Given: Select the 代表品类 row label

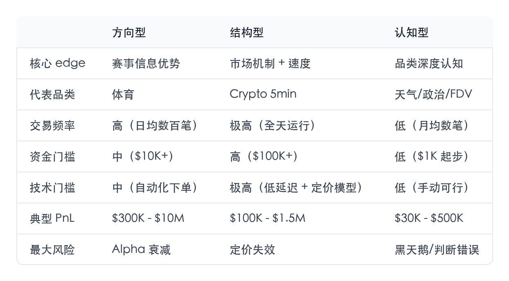Looking at the screenshot, I should pos(52,94).
